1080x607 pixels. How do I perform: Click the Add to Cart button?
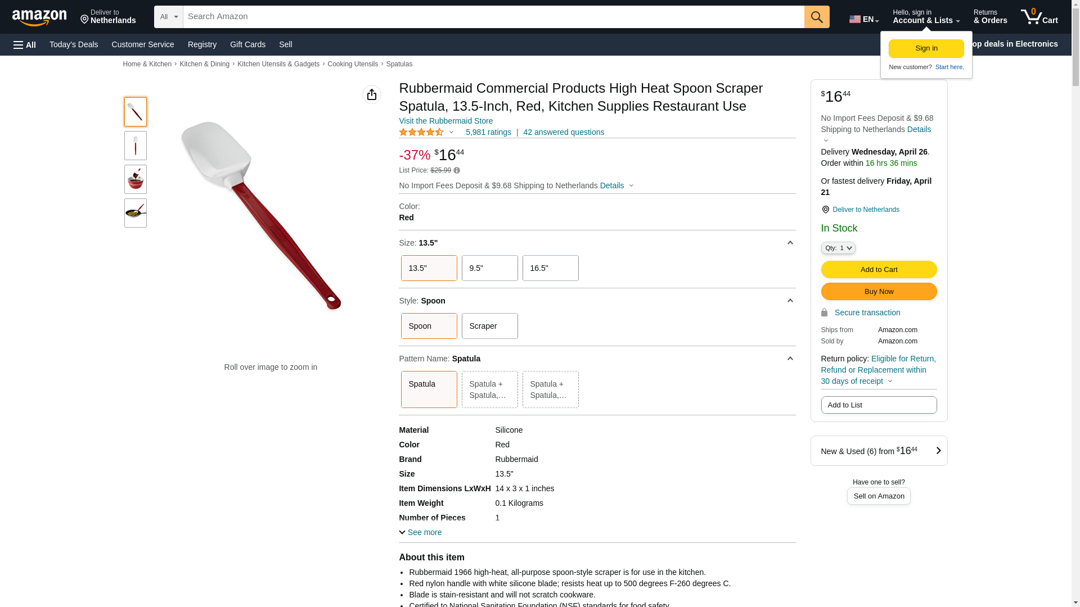[x=879, y=270]
